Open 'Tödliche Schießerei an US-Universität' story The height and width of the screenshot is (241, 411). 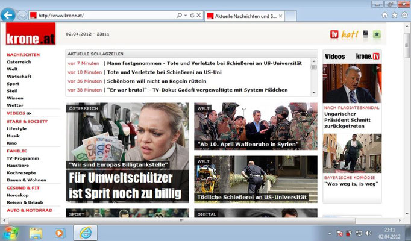(x=256, y=180)
